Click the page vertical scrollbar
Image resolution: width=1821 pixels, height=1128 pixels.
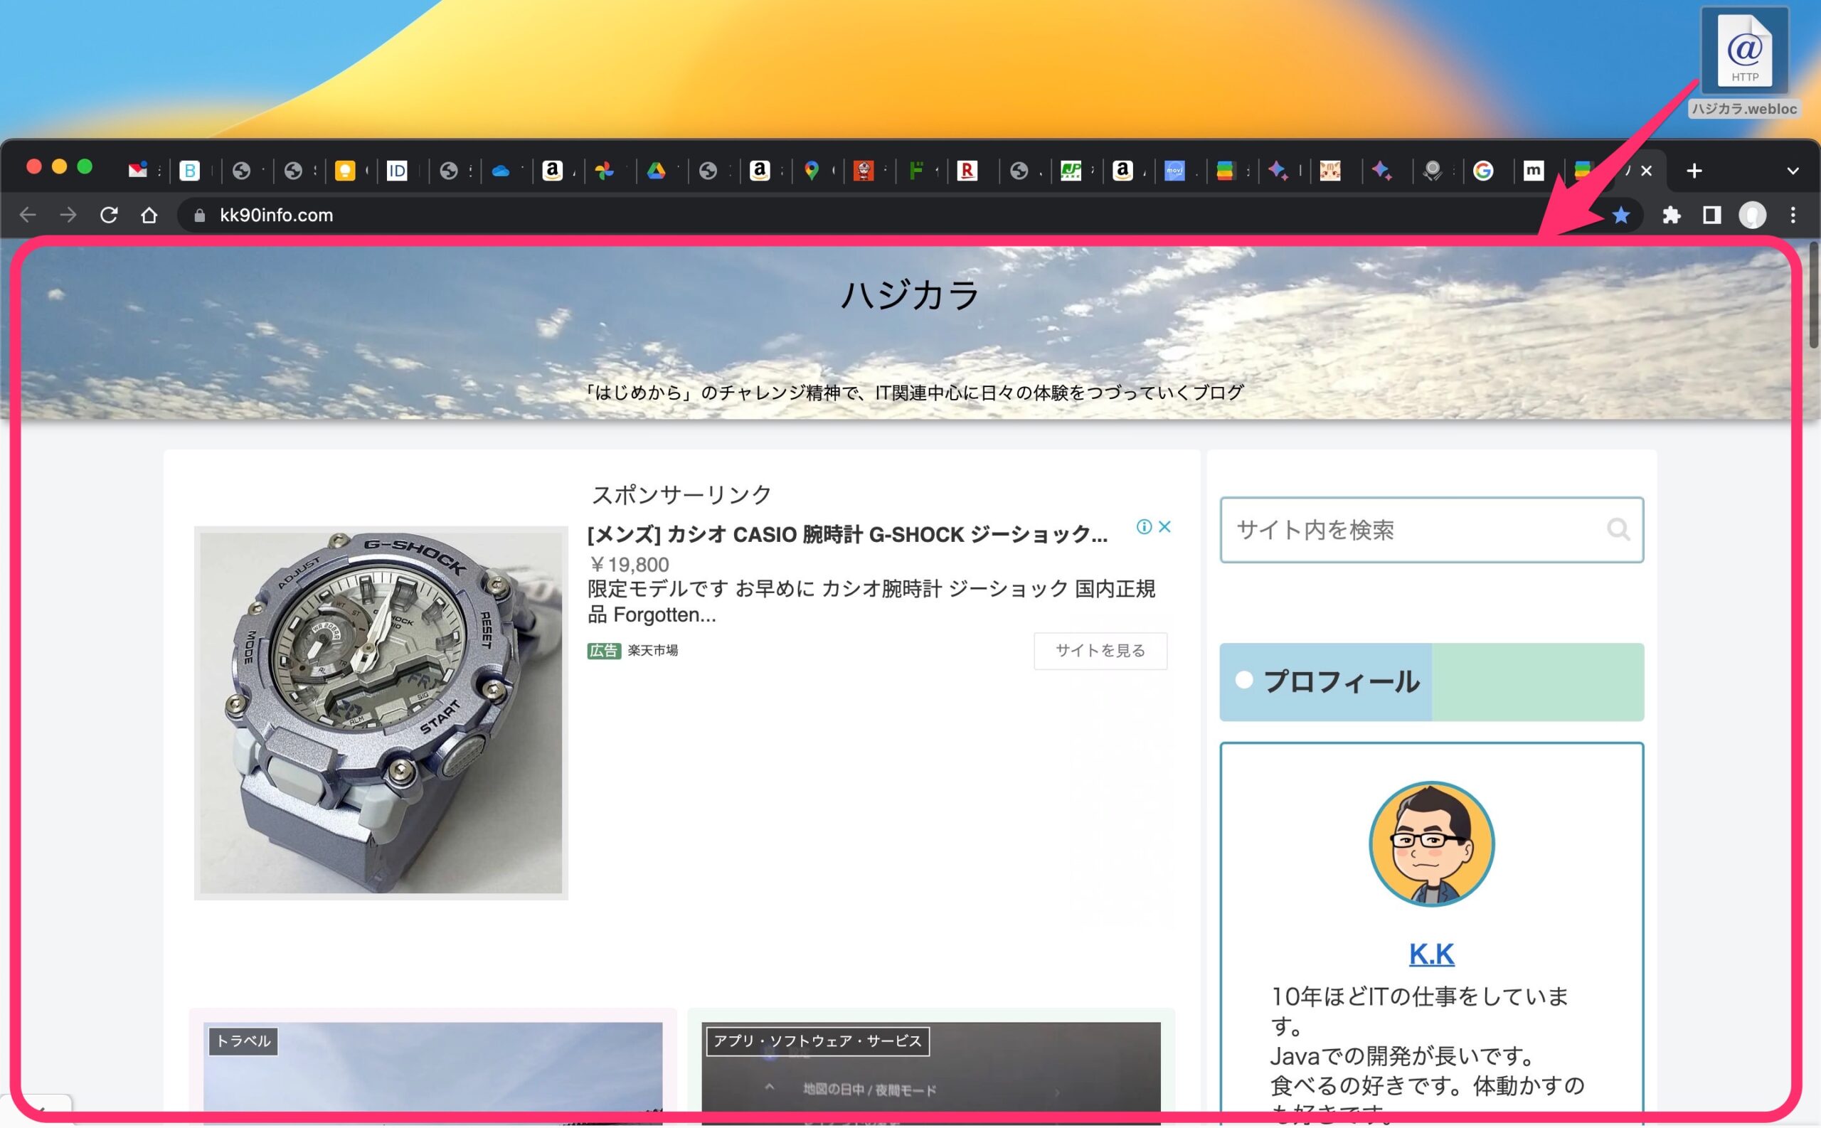[x=1814, y=294]
